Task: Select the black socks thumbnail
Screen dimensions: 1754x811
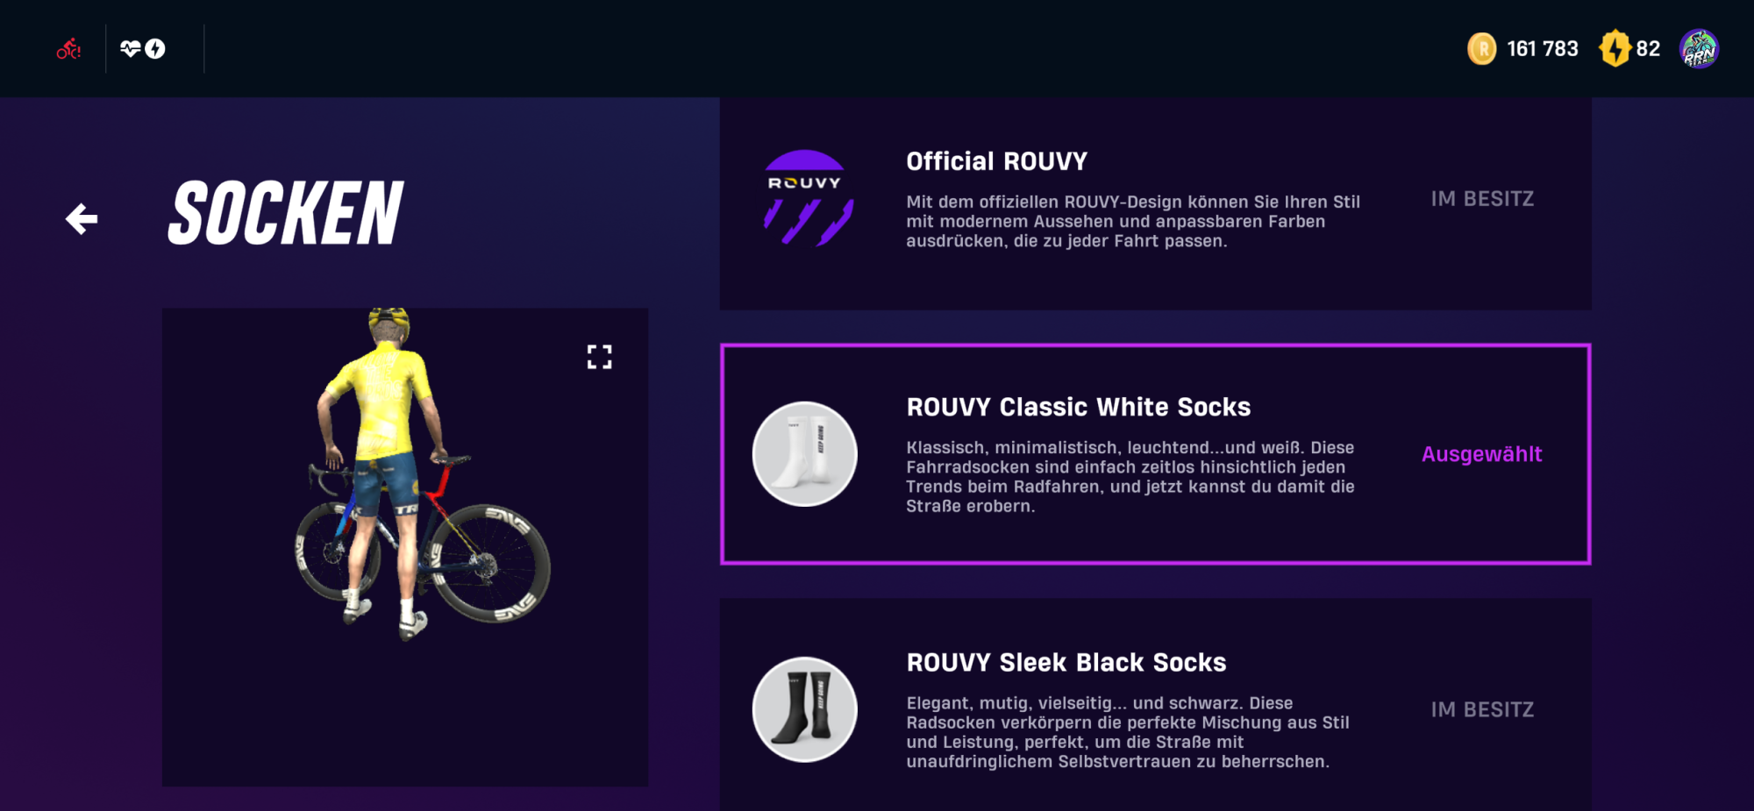Action: [x=805, y=709]
